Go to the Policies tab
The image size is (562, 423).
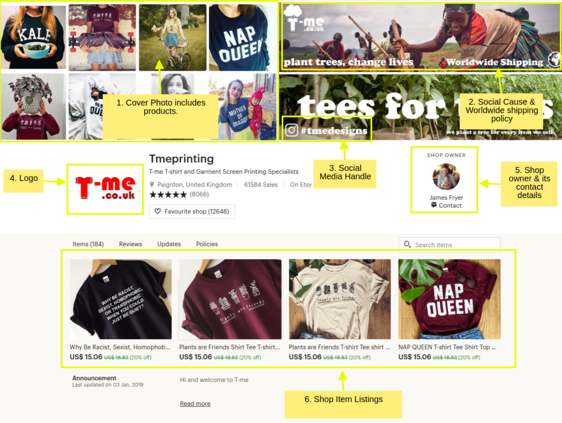pos(207,244)
